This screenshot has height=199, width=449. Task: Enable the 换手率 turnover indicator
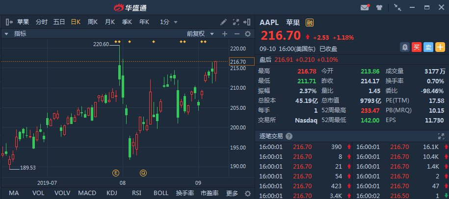(x=185, y=193)
